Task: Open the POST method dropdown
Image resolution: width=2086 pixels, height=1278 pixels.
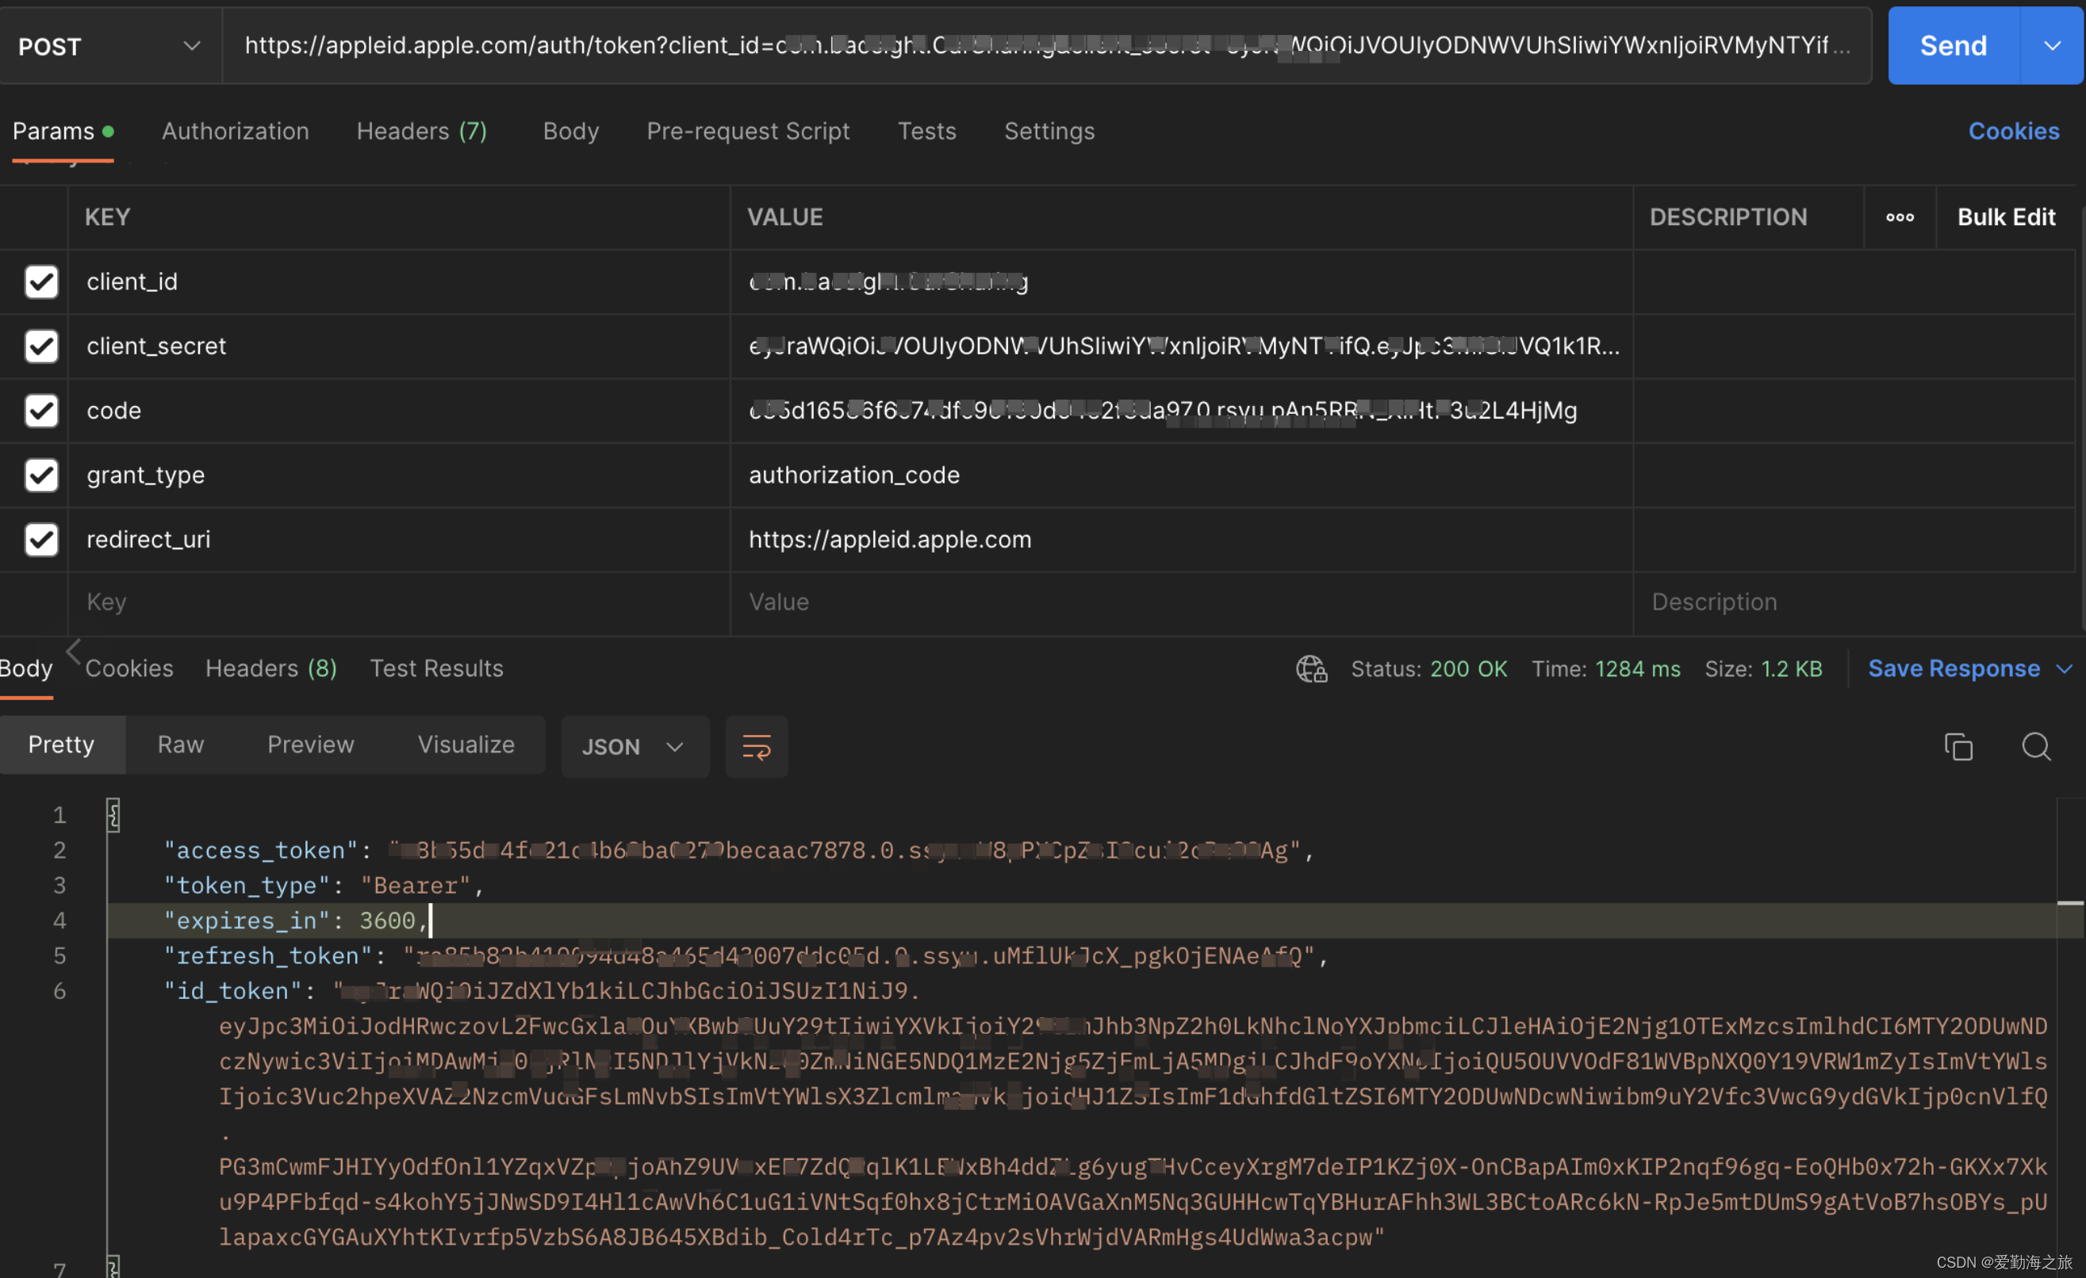Action: 110,46
